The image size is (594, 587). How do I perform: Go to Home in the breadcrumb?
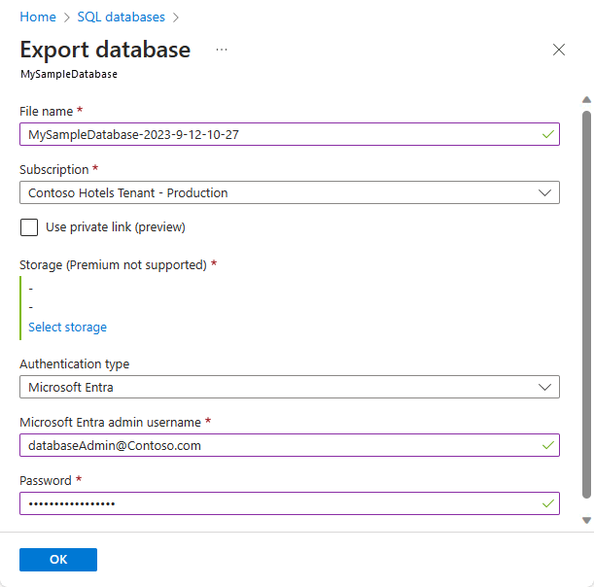[x=37, y=17]
